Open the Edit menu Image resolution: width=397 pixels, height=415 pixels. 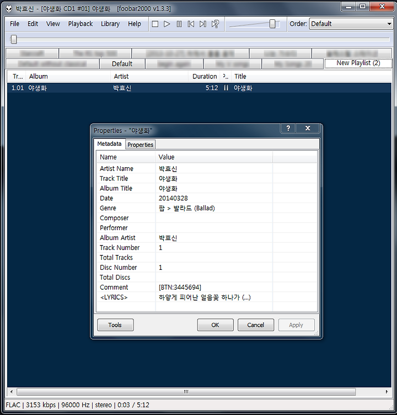click(x=33, y=24)
